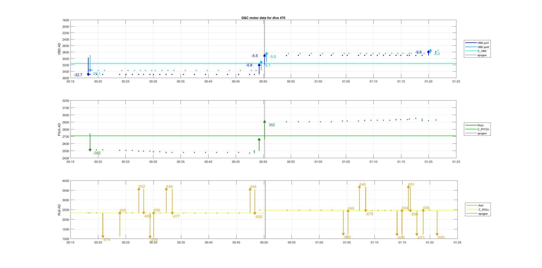
Task: Click the 'Roll AD' y-axis label
Action: point(59,210)
